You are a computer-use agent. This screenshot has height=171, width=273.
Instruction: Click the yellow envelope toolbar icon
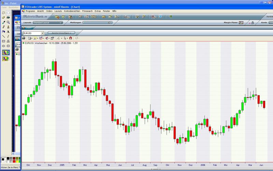point(104,16)
